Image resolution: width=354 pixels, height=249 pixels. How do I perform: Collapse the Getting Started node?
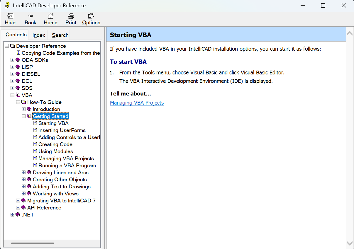click(x=23, y=116)
